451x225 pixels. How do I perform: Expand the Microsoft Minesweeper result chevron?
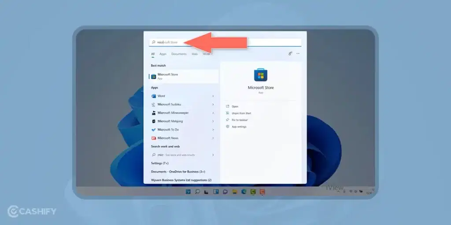[213, 113]
